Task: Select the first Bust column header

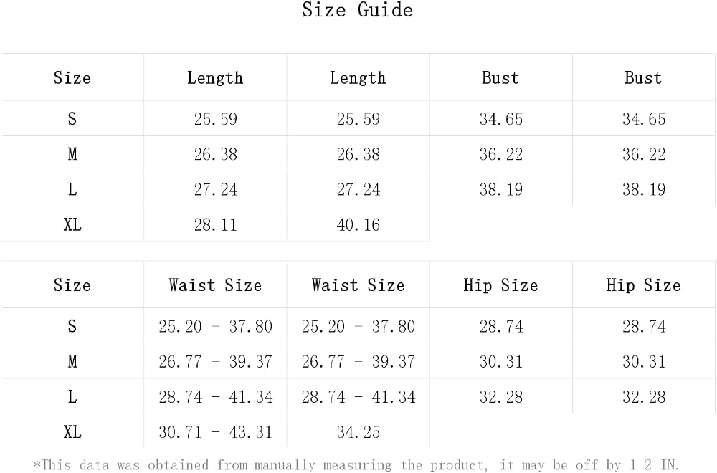Action: click(x=500, y=77)
